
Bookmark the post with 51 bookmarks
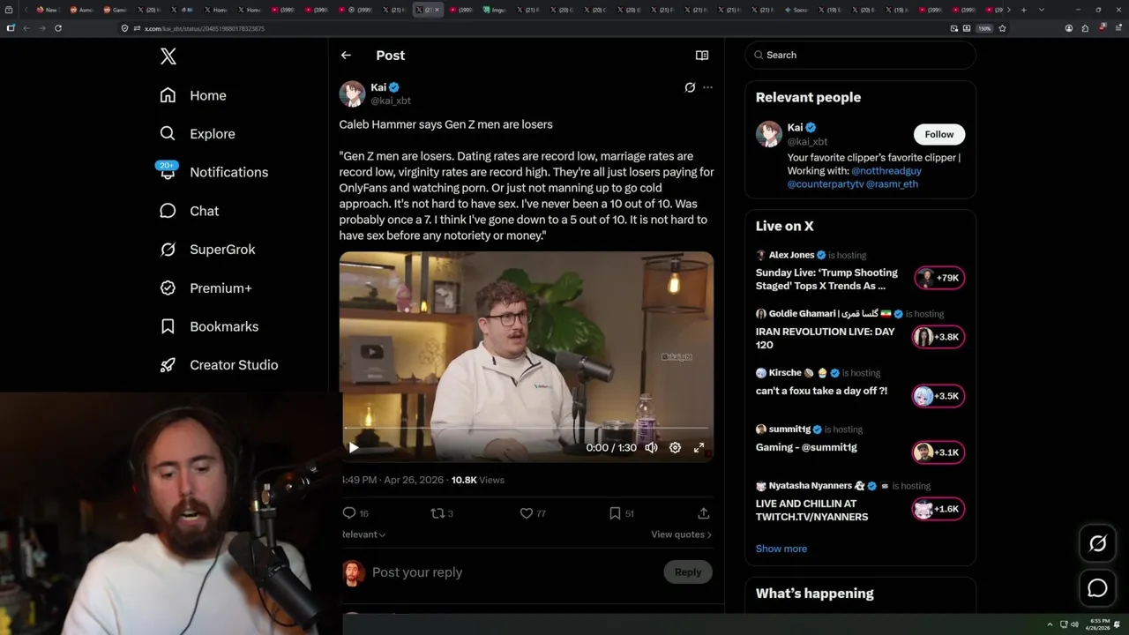point(615,513)
